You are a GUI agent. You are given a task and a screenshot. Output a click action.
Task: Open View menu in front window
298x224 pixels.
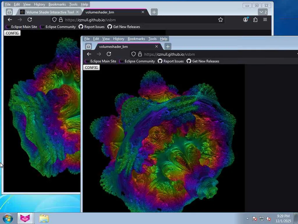106,39
